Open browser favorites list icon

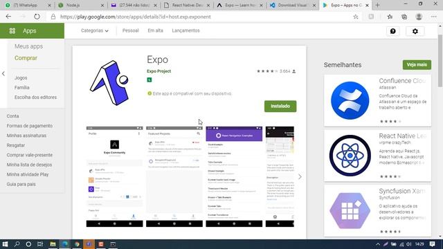[x=390, y=17]
